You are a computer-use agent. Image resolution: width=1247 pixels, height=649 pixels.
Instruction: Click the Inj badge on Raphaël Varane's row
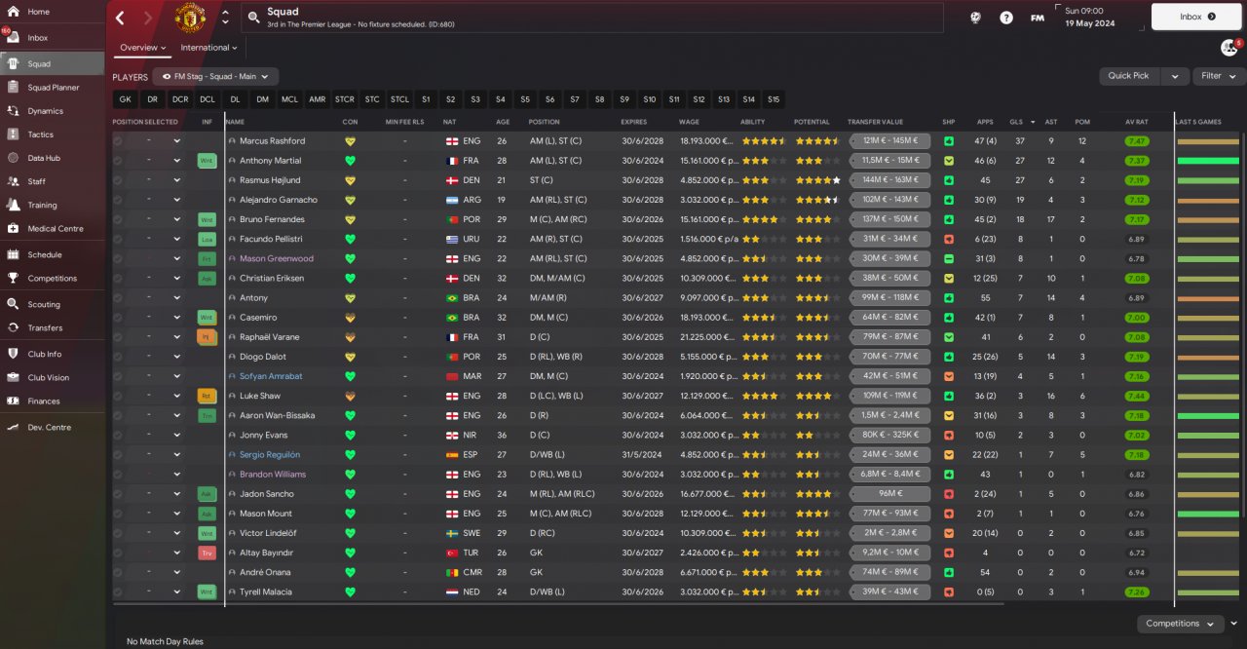click(207, 337)
